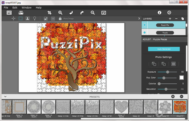Remove layer with minus icon
Viewport: 189px width, 121px height.
tap(176, 19)
